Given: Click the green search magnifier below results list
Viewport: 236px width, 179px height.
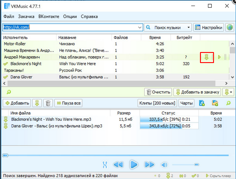Looking at the screenshot, I should tap(9, 92).
